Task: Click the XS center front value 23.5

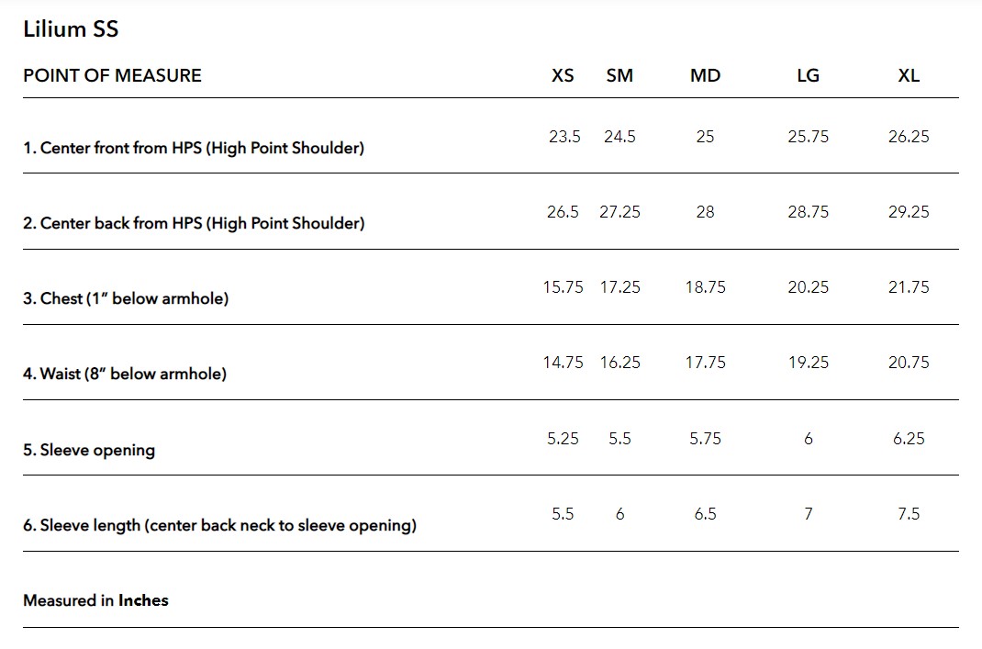Action: coord(564,137)
